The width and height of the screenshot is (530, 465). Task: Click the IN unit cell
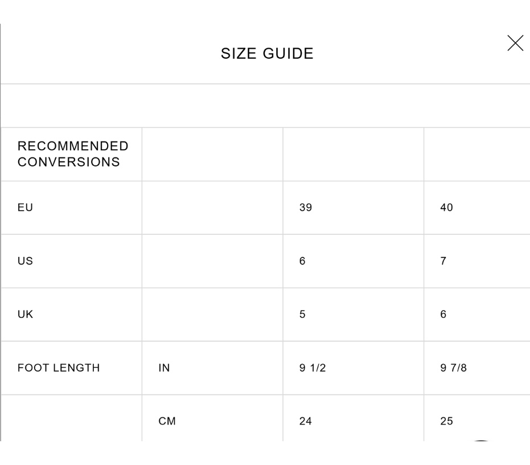212,368
